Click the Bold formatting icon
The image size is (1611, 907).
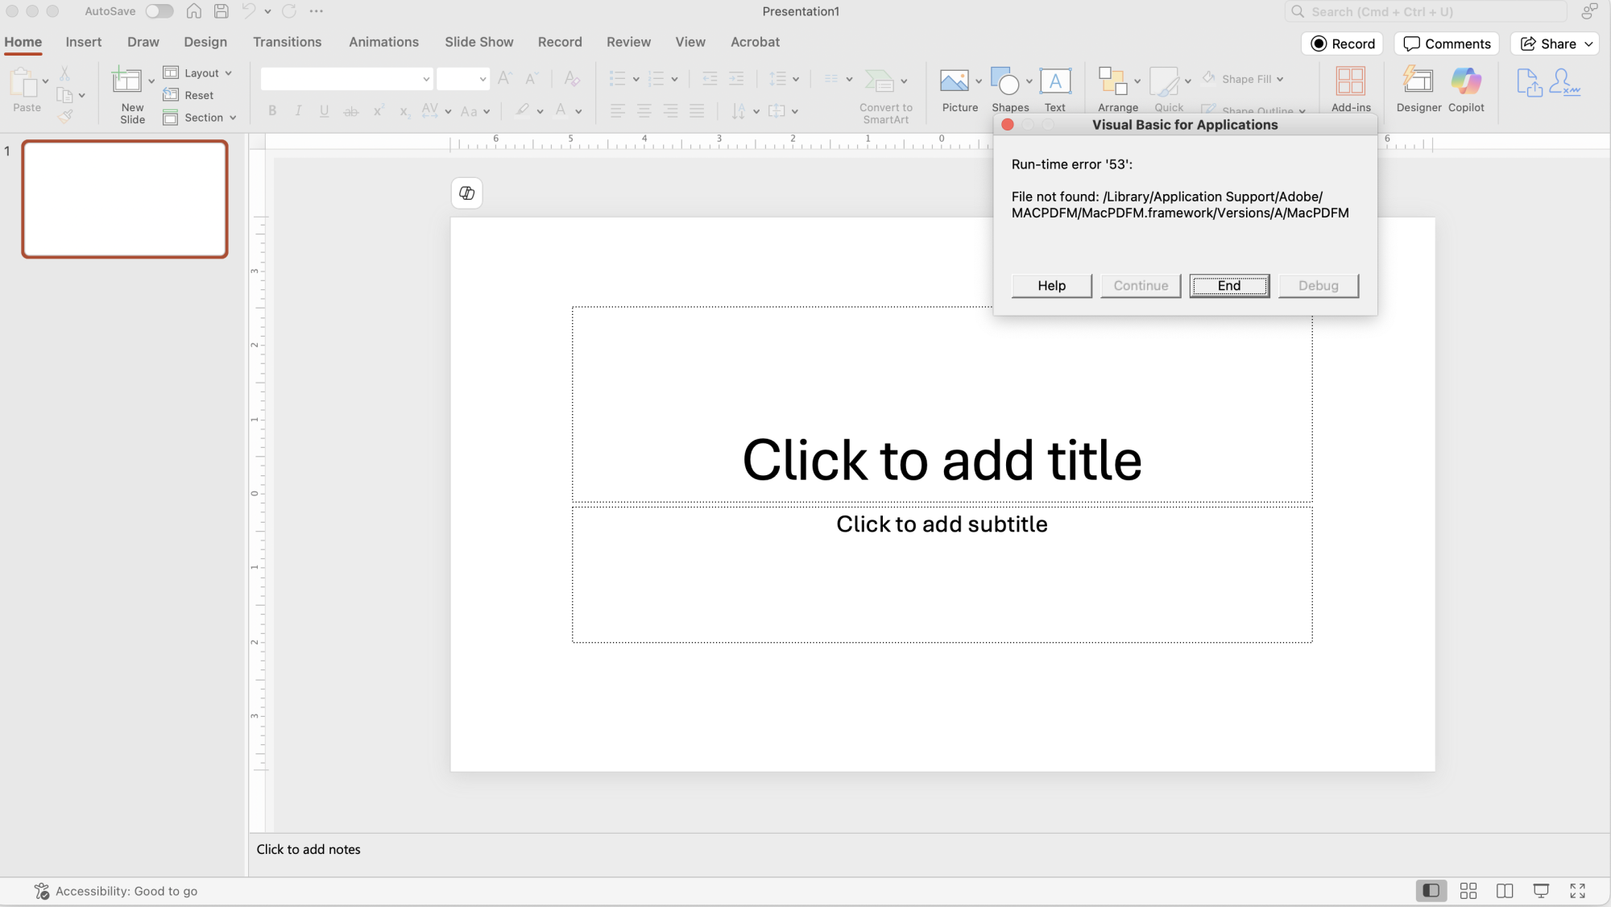coord(272,111)
